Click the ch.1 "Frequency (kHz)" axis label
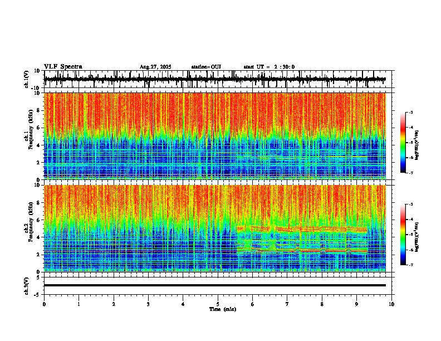The height and width of the screenshot is (341, 441). click(31, 129)
